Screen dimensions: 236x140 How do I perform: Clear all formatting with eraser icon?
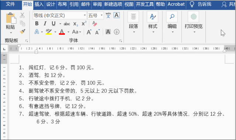pos(95,24)
